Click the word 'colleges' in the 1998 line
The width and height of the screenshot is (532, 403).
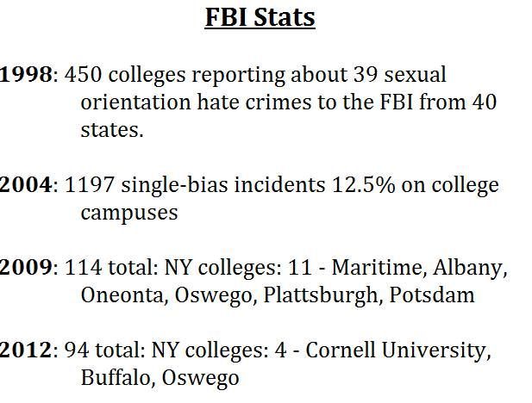[x=147, y=76]
